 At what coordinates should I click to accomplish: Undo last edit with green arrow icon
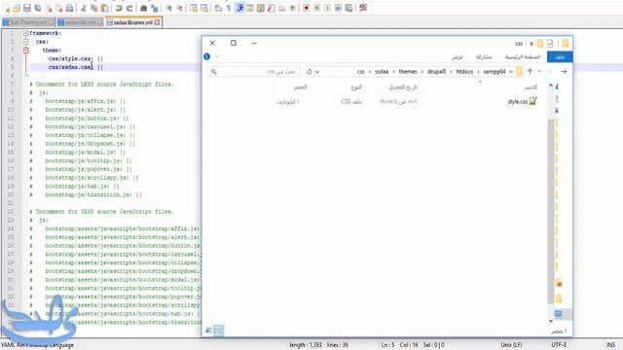tap(119, 9)
